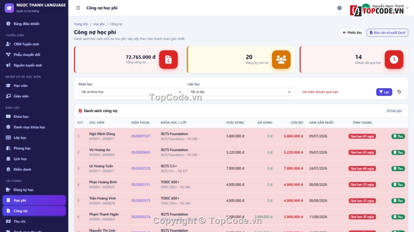Click the Điểm danh clipboard icon
Viewport: 414px width, 232px height.
click(x=8, y=169)
